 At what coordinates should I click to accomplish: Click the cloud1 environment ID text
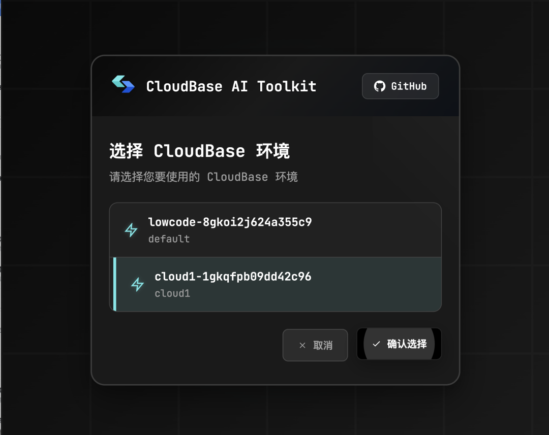233,277
